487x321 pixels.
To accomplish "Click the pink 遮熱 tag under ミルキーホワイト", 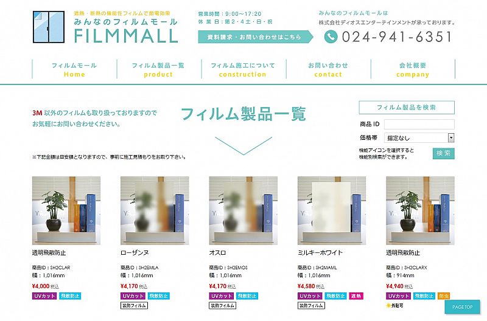I will pyautogui.click(x=356, y=296).
